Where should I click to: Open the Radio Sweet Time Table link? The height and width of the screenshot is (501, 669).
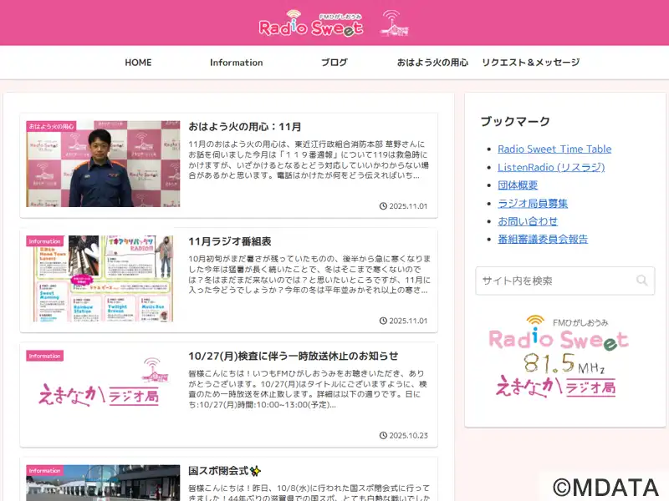point(554,149)
